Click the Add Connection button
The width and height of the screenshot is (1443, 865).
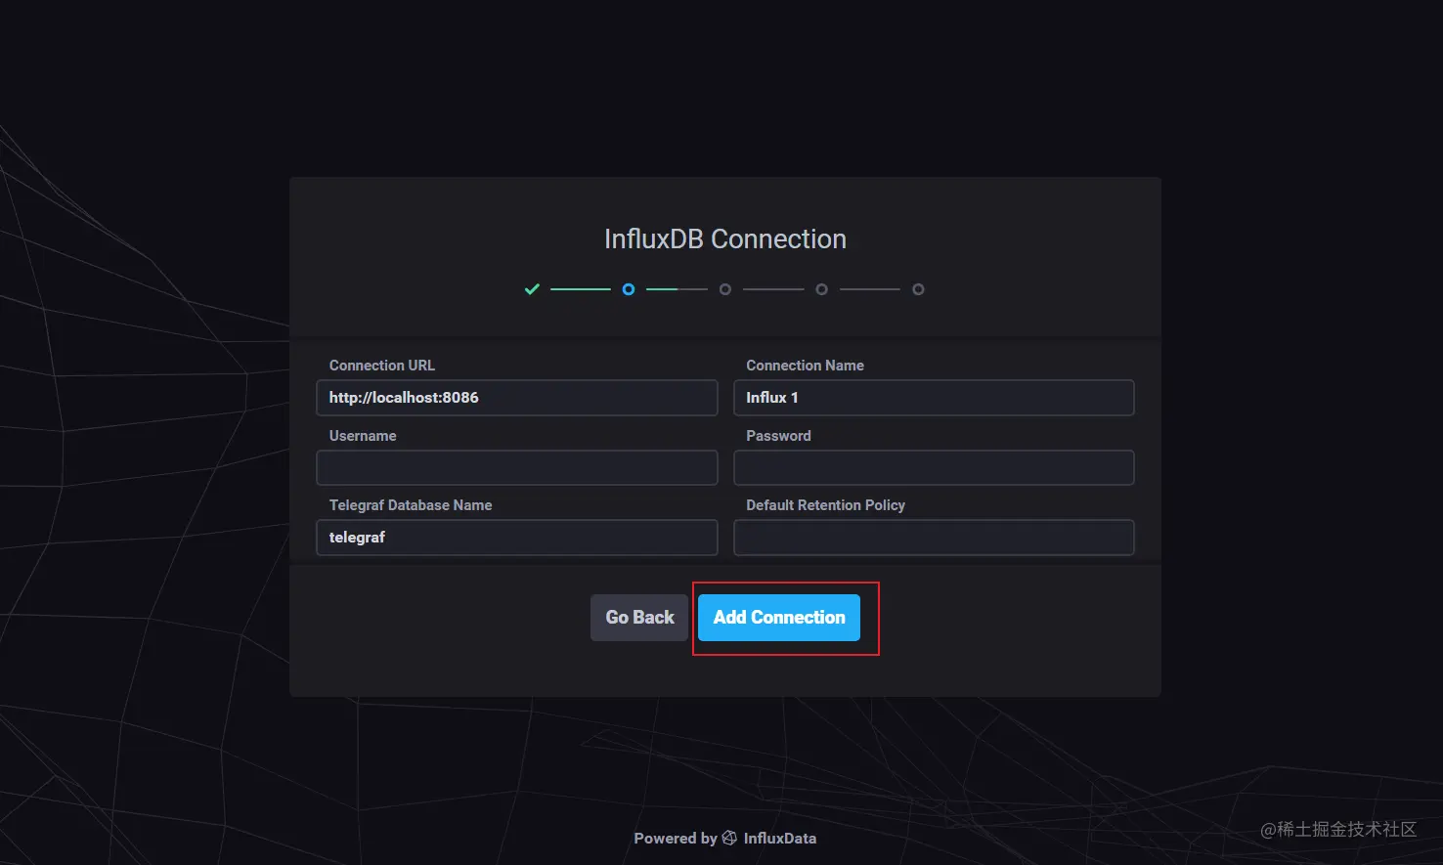778,618
